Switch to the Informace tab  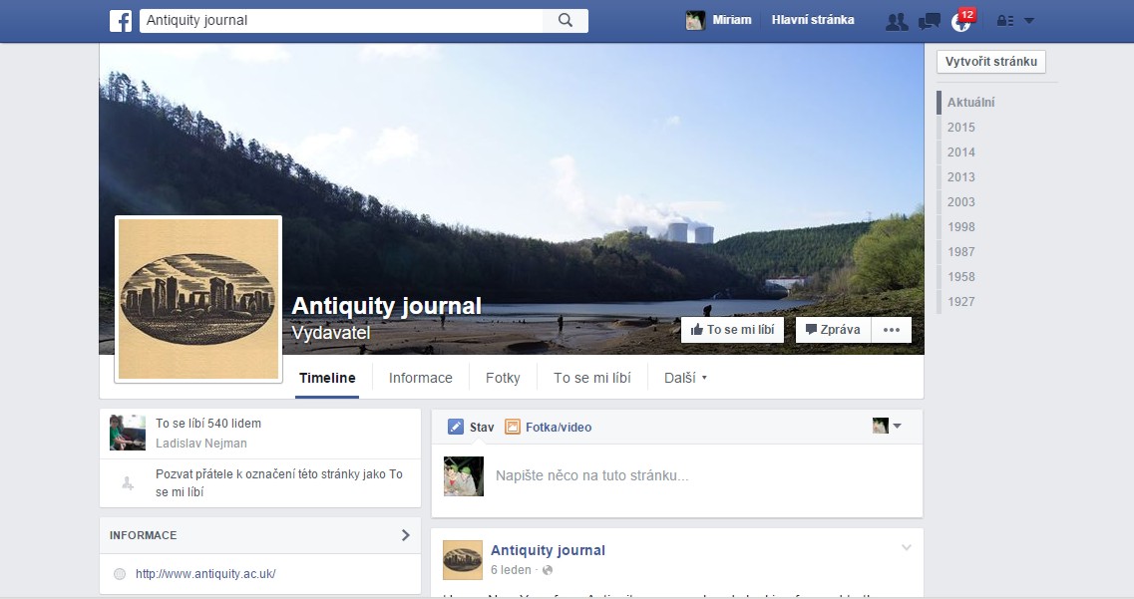point(420,378)
